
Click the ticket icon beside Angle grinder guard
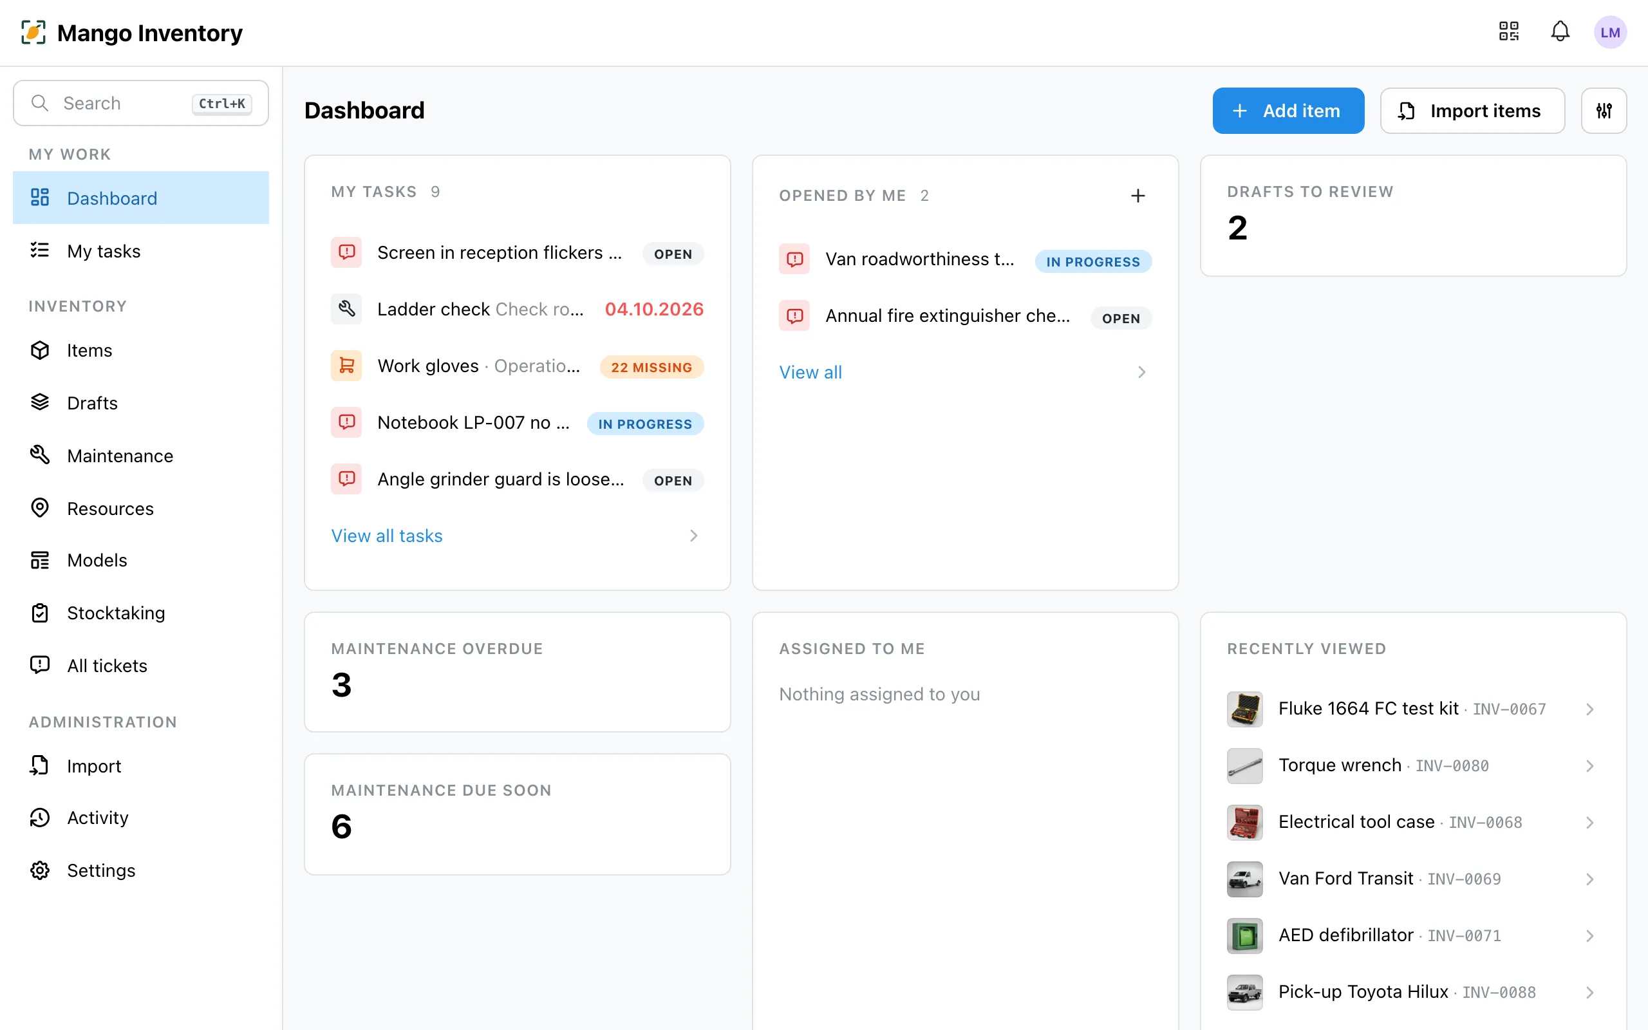point(346,479)
